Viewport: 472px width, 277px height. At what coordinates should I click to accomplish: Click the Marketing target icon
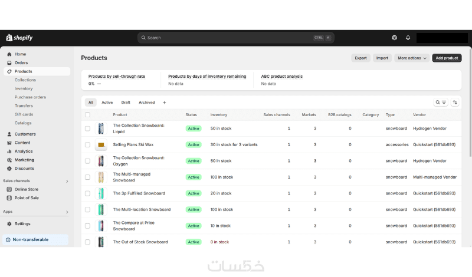(x=9, y=160)
